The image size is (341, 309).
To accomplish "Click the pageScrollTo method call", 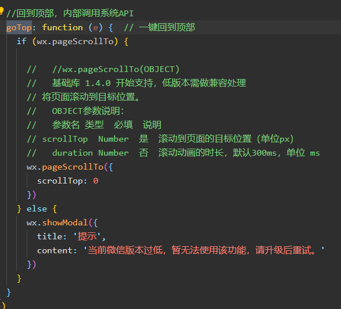I will point(73,167).
